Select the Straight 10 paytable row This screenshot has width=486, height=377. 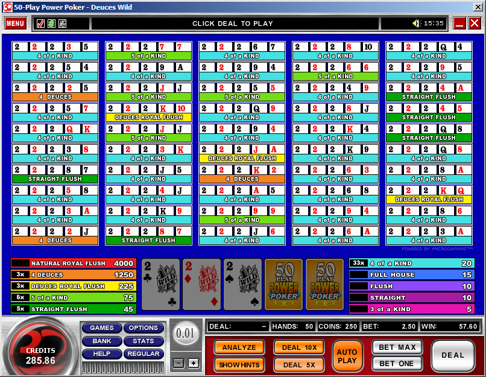click(412, 297)
